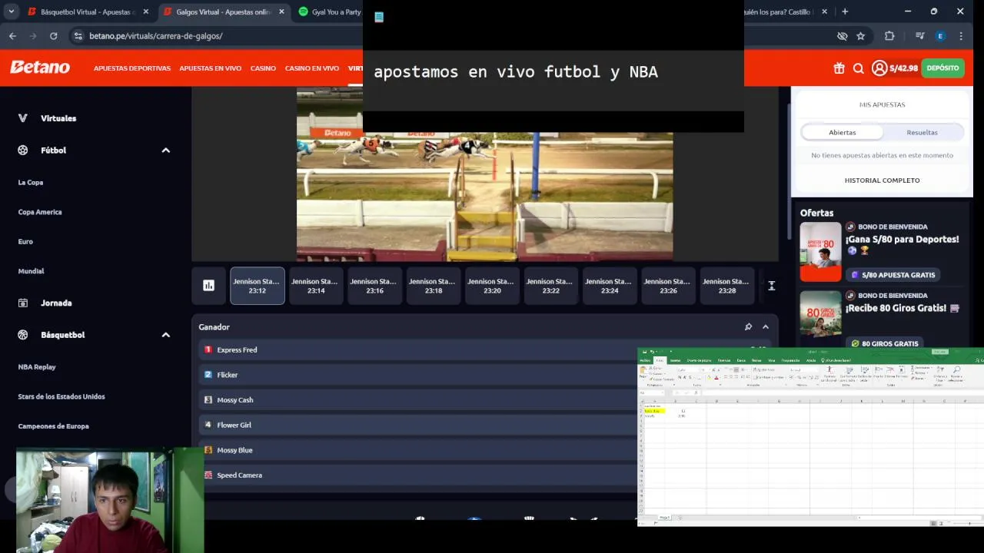The image size is (984, 553).
Task: Show Resueltas bets
Action: click(922, 132)
